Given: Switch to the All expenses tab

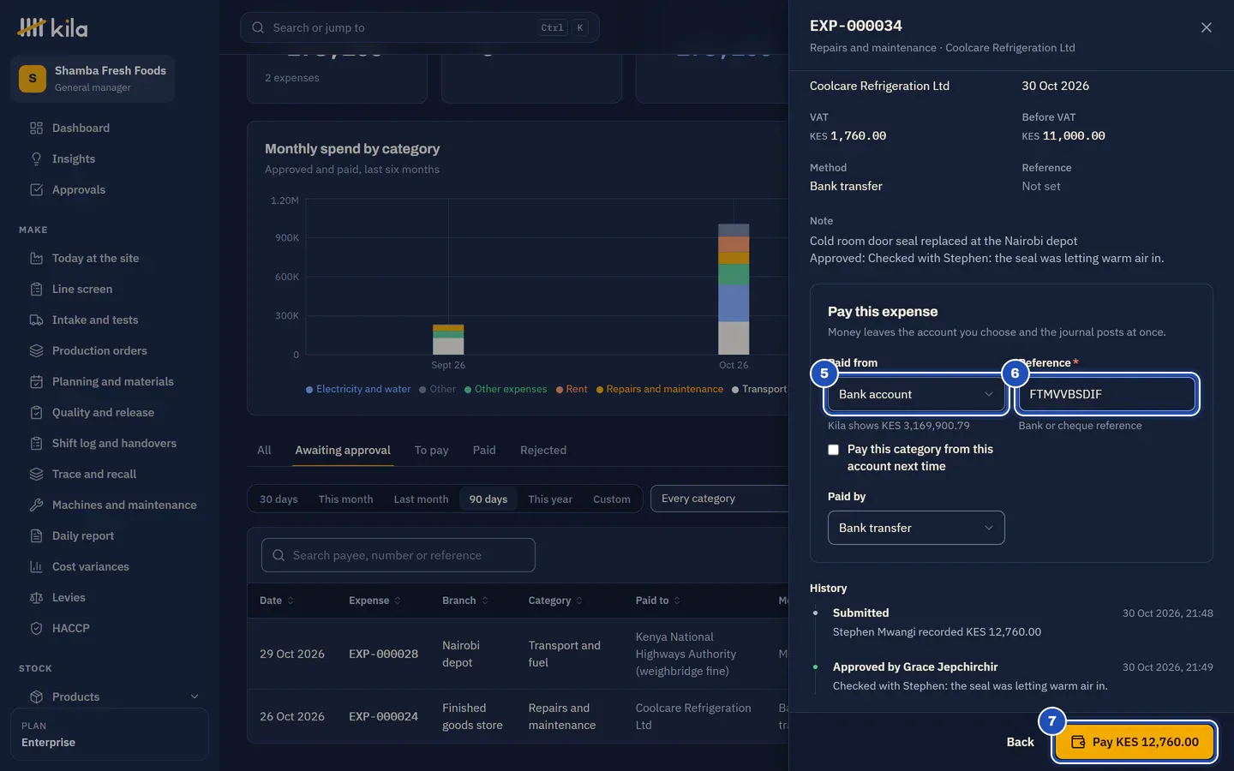Looking at the screenshot, I should tap(264, 451).
